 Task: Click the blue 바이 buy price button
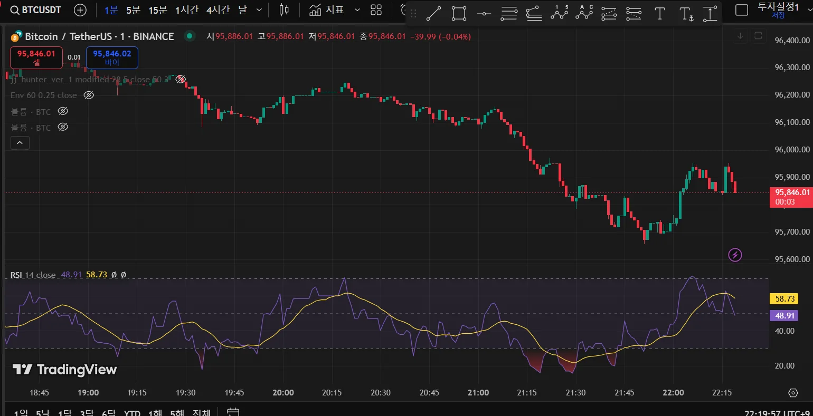tap(112, 57)
